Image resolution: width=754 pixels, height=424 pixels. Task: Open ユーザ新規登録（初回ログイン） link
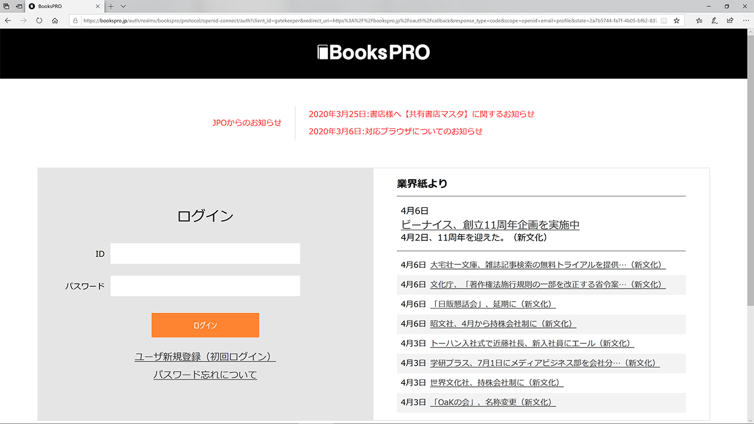pyautogui.click(x=205, y=357)
